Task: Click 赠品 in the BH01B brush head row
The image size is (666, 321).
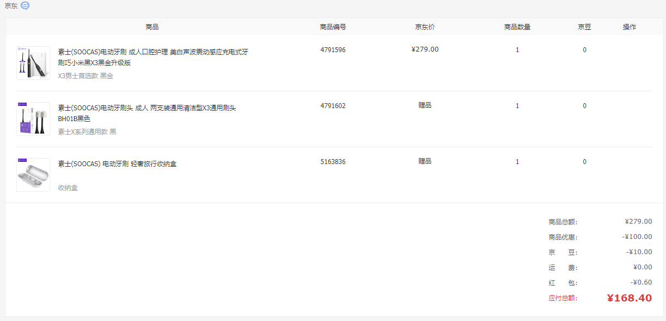Action: point(425,105)
